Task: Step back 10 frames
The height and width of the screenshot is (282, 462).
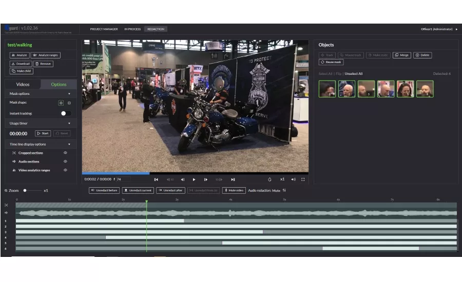Action: [170, 179]
